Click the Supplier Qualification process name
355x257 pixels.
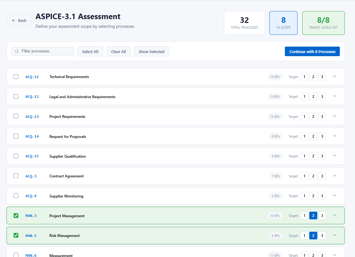click(67, 156)
